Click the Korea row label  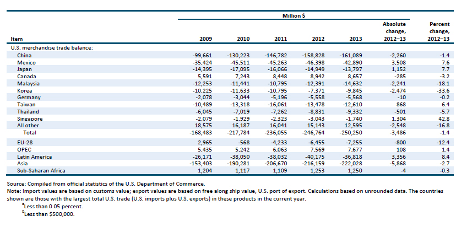pos(24,90)
